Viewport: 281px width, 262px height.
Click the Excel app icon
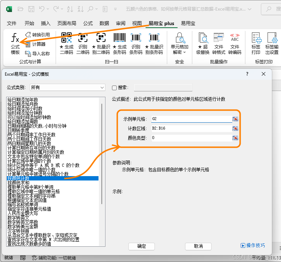pos(9,9)
